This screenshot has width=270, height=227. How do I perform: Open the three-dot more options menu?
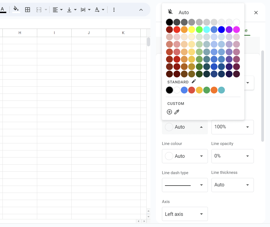pyautogui.click(x=114, y=10)
